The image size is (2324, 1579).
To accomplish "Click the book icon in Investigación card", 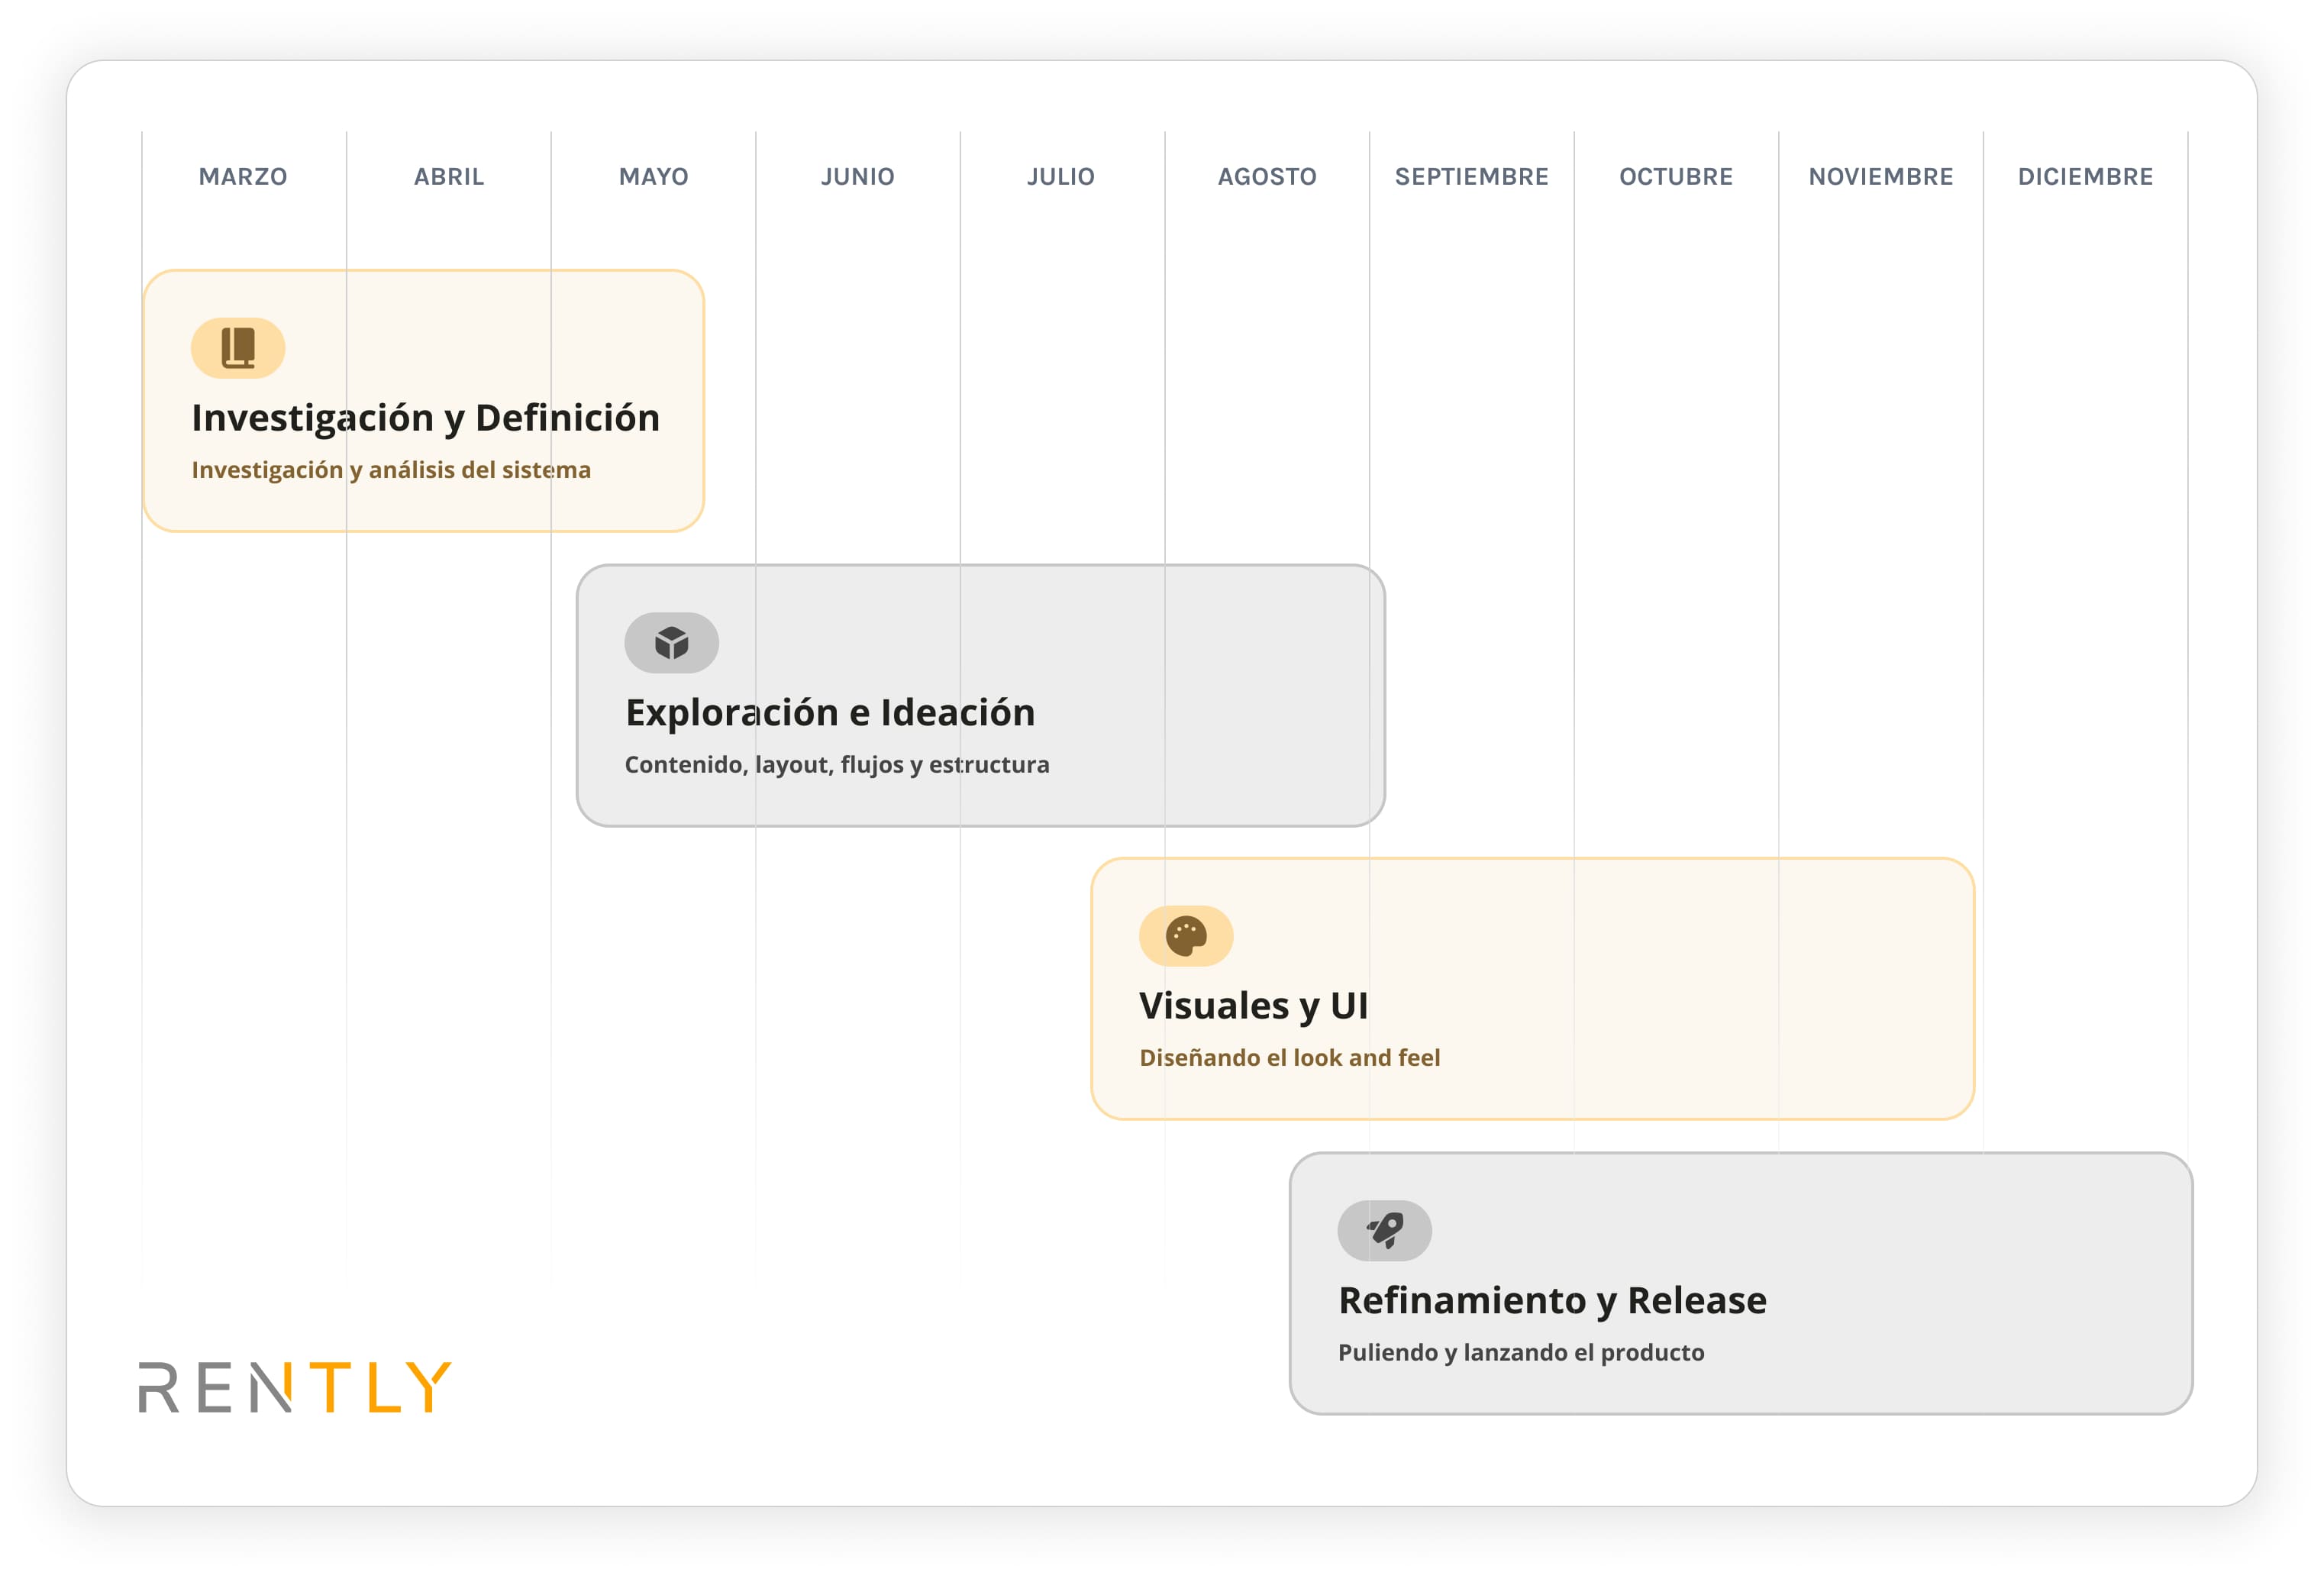I will pos(238,348).
